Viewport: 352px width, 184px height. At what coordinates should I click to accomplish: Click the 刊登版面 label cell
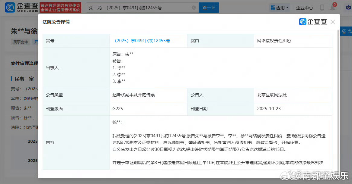pyautogui.click(x=76, y=109)
